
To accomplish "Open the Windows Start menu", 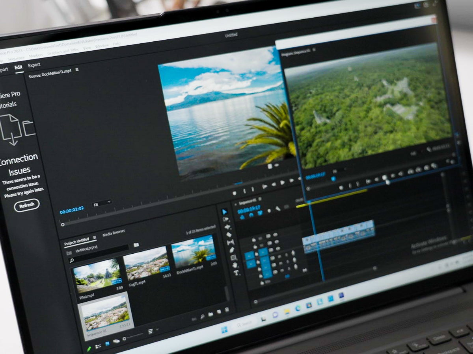I will click(224, 330).
